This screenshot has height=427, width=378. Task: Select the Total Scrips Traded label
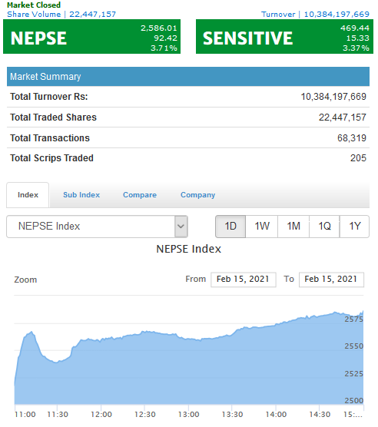tap(51, 158)
